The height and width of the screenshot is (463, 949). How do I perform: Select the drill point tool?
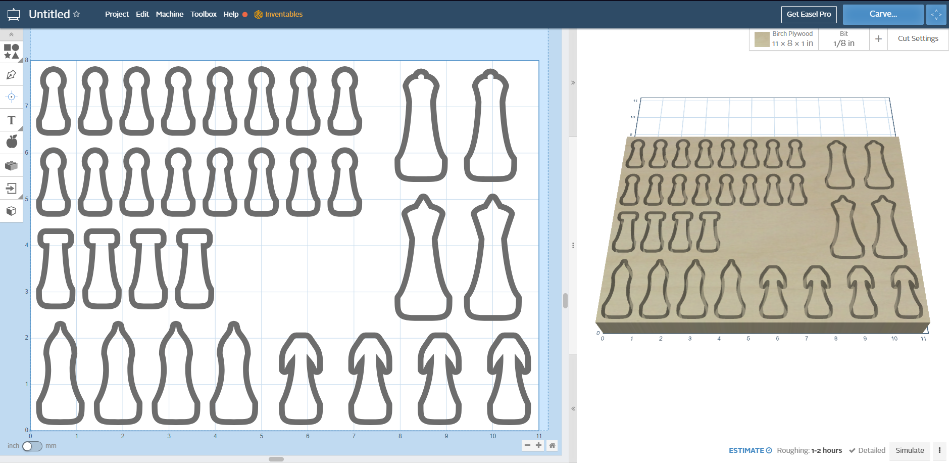(x=11, y=97)
